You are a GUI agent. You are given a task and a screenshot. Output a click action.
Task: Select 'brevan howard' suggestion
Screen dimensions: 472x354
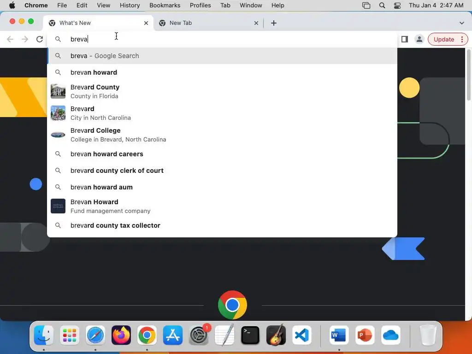tap(222, 72)
